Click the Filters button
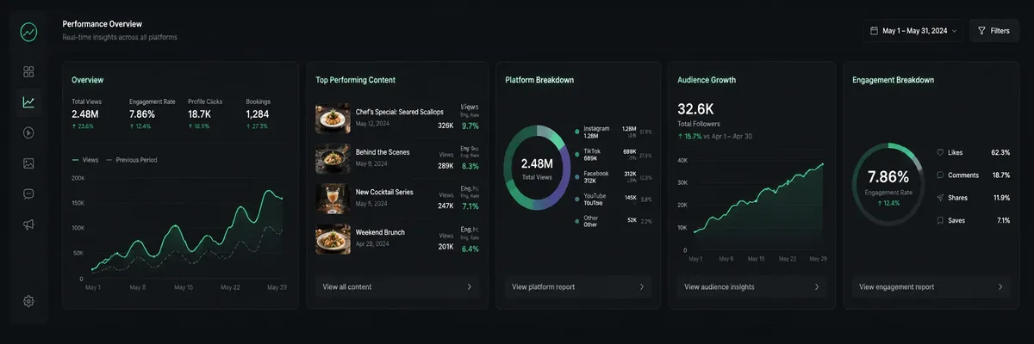This screenshot has height=344, width=1034. (x=994, y=31)
